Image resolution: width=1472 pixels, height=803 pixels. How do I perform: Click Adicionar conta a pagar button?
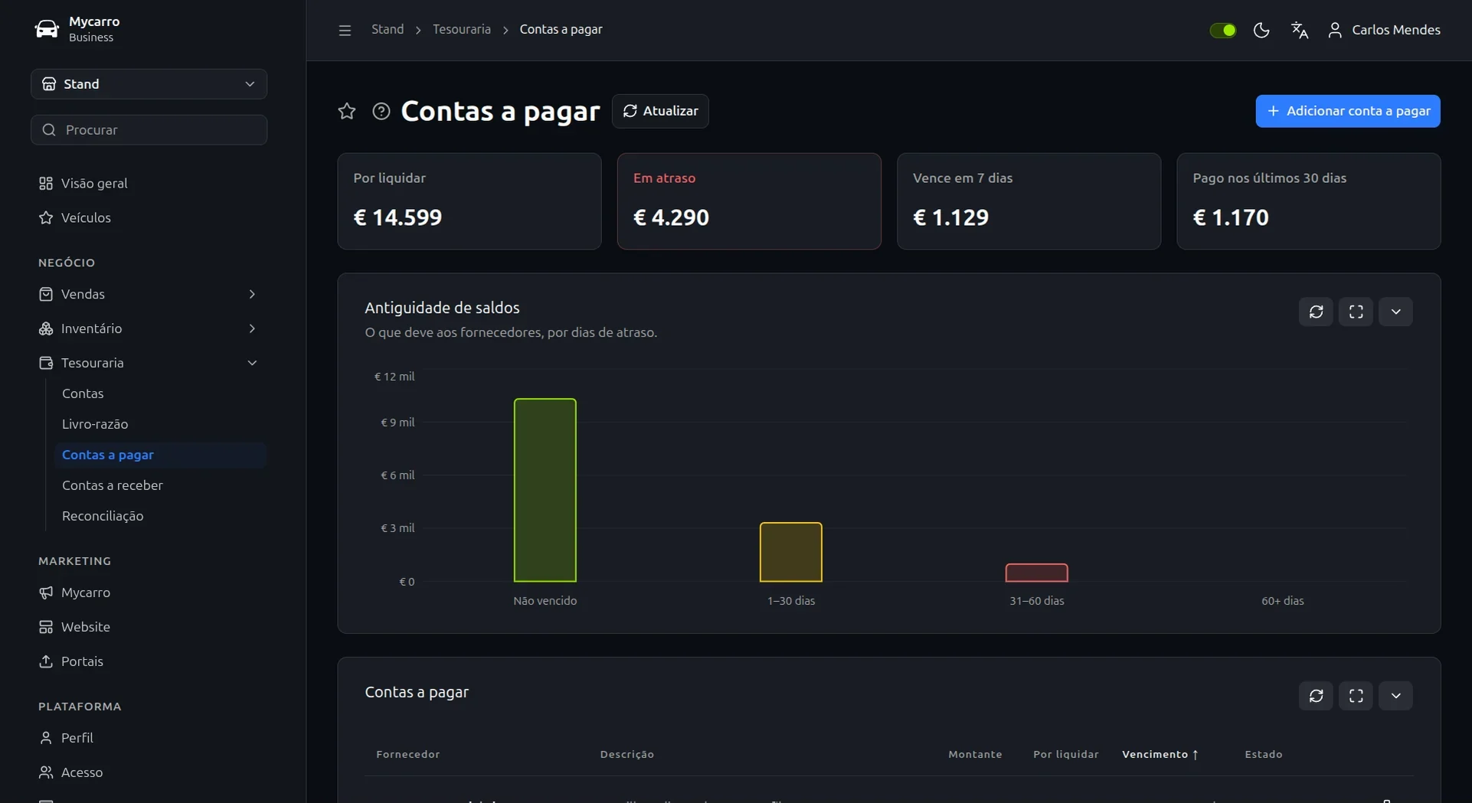click(1348, 111)
